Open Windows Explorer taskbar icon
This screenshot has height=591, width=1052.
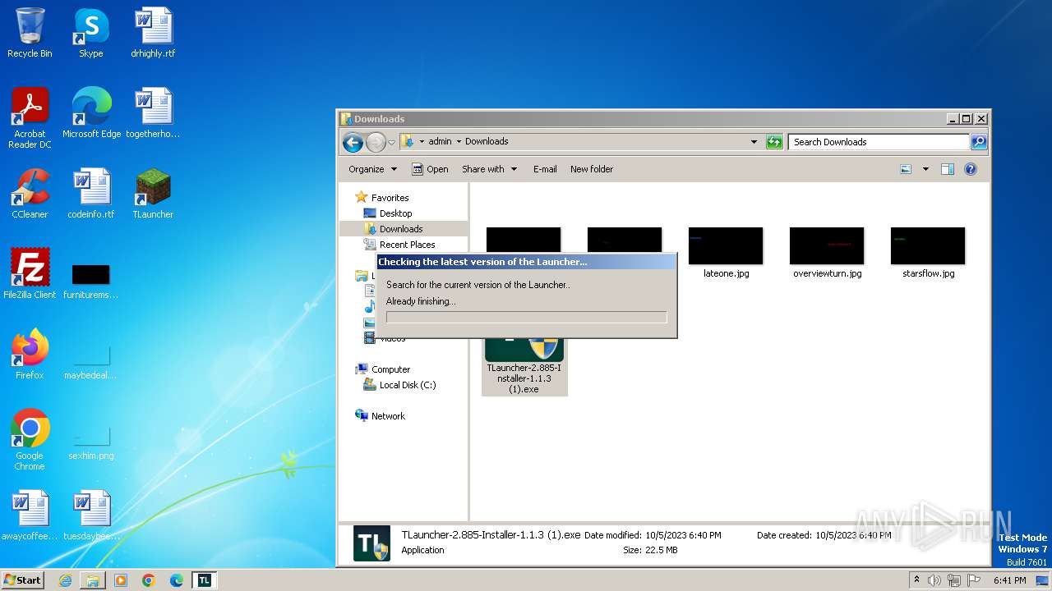click(93, 580)
